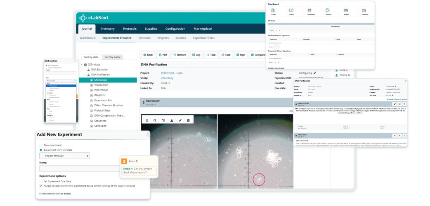Click the right microscopy image thumbnail
Viewport: 430px width, 206px height.
click(255, 151)
